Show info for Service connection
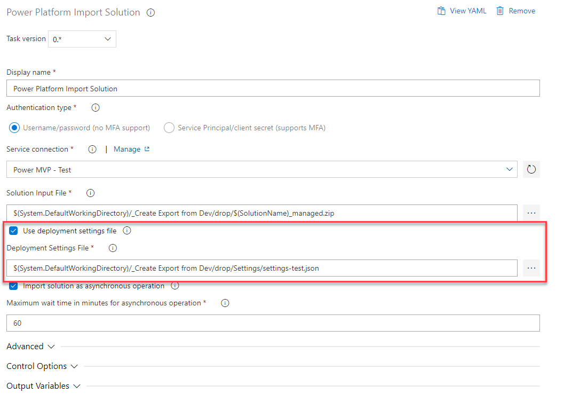This screenshot has width=564, height=409. 92,150
